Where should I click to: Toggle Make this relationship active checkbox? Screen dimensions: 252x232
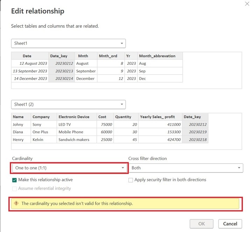(x=14, y=180)
